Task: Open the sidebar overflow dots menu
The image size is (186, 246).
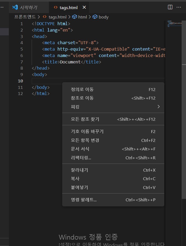Action: pos(2,7)
